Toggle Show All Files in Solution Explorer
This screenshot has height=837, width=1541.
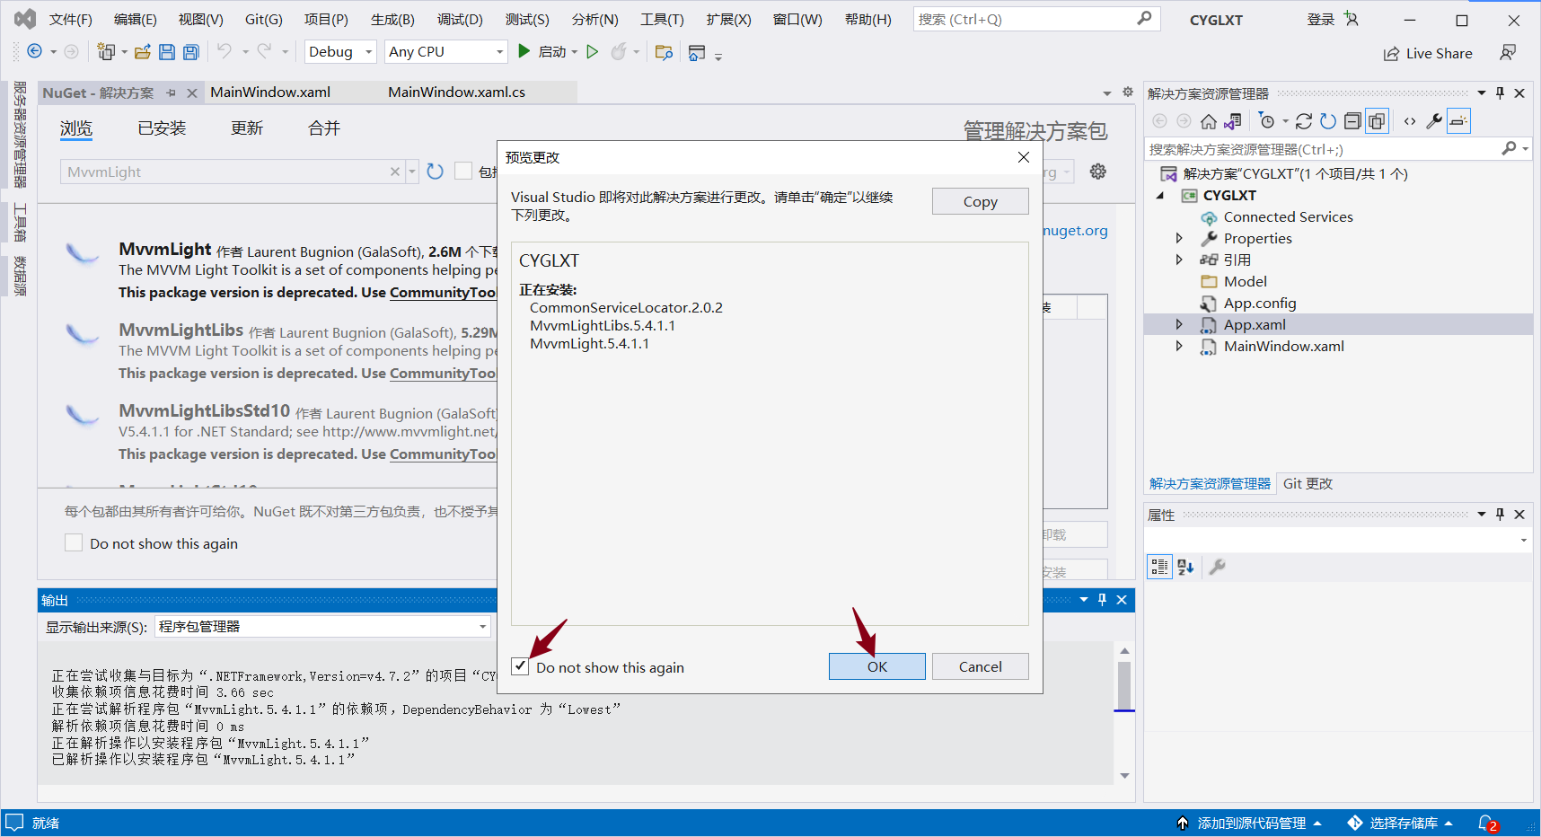(x=1377, y=121)
